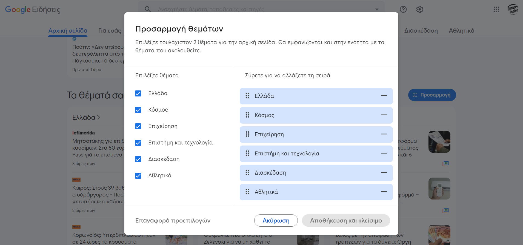Open the Google apps grid

coord(496,9)
